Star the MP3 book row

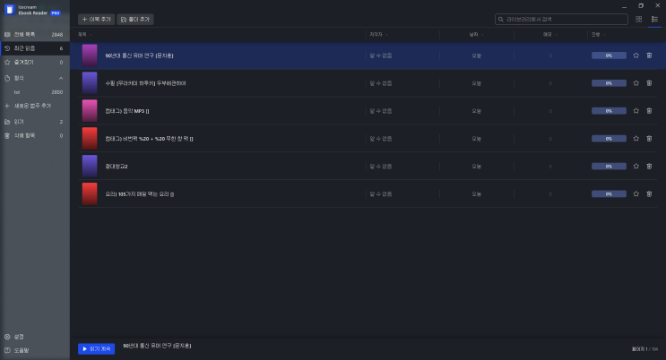coord(636,111)
